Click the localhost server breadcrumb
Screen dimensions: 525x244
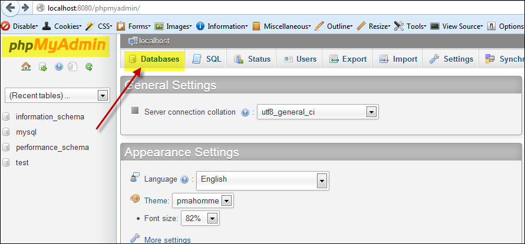pyautogui.click(x=149, y=41)
